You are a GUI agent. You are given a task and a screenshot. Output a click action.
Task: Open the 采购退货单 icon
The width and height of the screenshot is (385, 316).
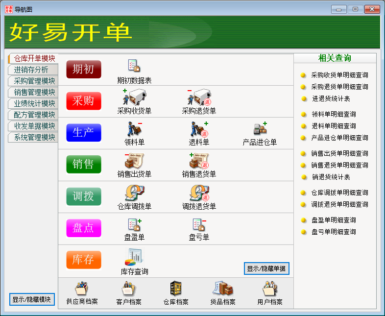(199, 97)
